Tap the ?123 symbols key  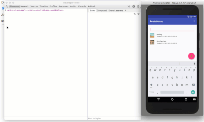(151, 92)
